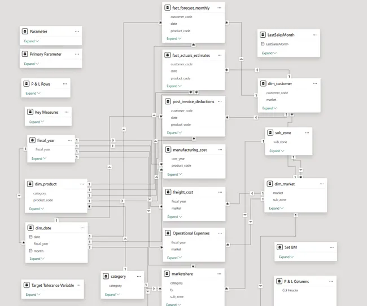
Task: Select sub_zone field in marketshare
Action: 177,297
